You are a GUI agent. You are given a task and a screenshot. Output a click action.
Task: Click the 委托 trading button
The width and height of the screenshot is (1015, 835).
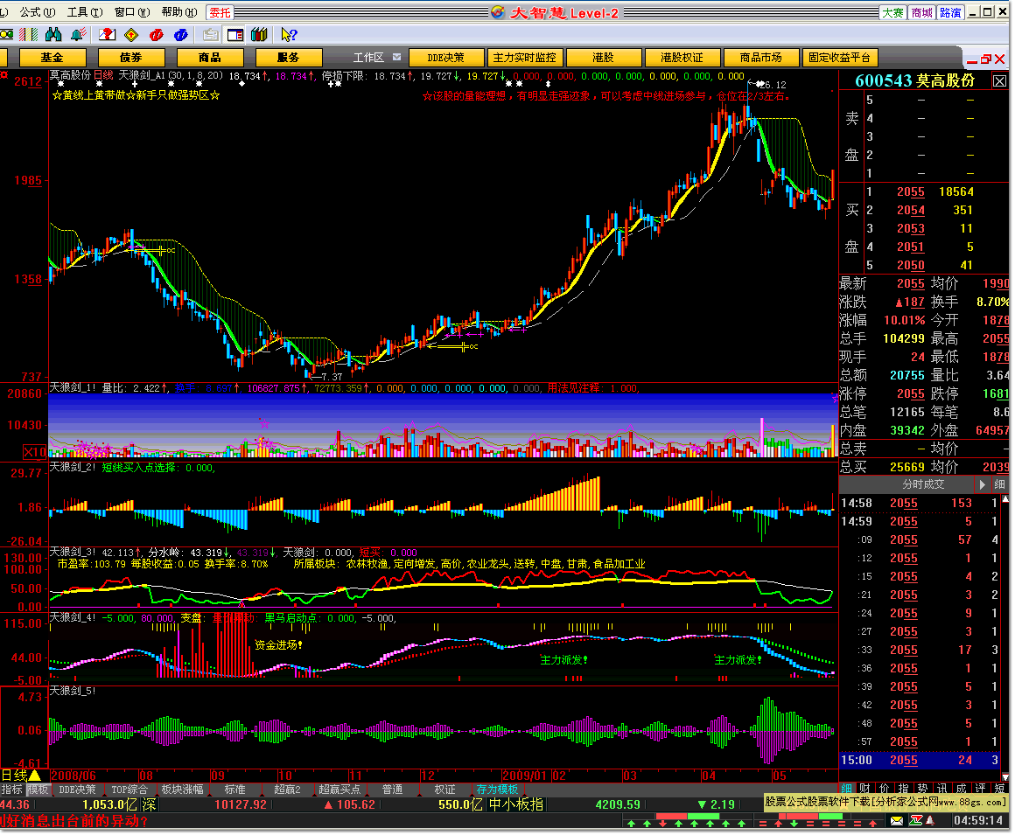220,12
